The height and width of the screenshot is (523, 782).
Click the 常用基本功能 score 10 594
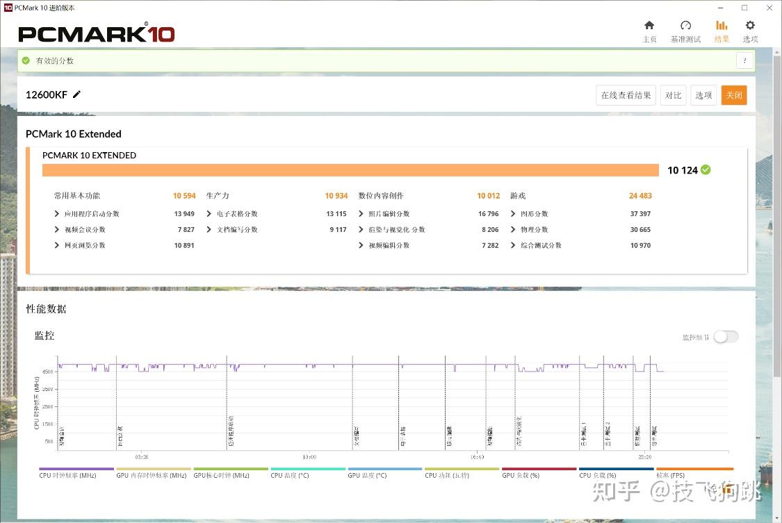tap(184, 196)
